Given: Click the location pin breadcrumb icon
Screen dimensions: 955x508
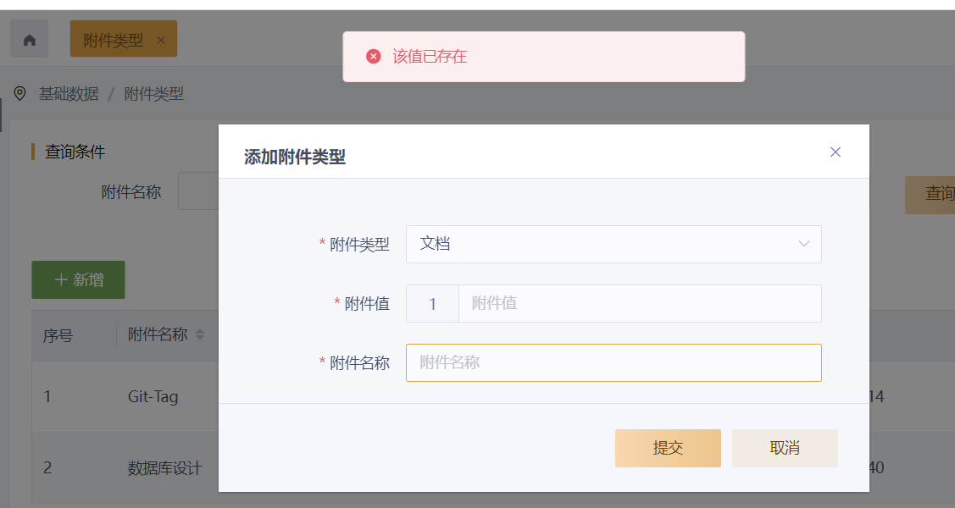Looking at the screenshot, I should [20, 94].
